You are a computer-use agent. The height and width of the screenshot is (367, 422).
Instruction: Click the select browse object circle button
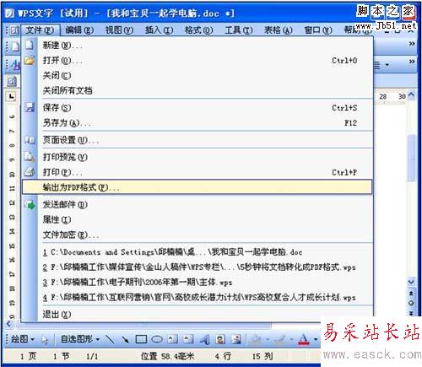pos(411,303)
